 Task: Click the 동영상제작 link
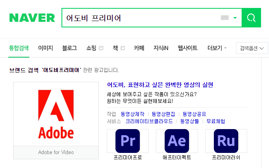[133, 114]
